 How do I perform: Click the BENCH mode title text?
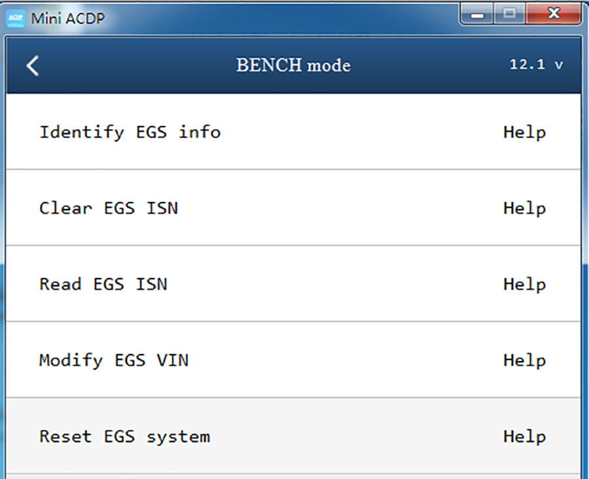click(x=293, y=65)
